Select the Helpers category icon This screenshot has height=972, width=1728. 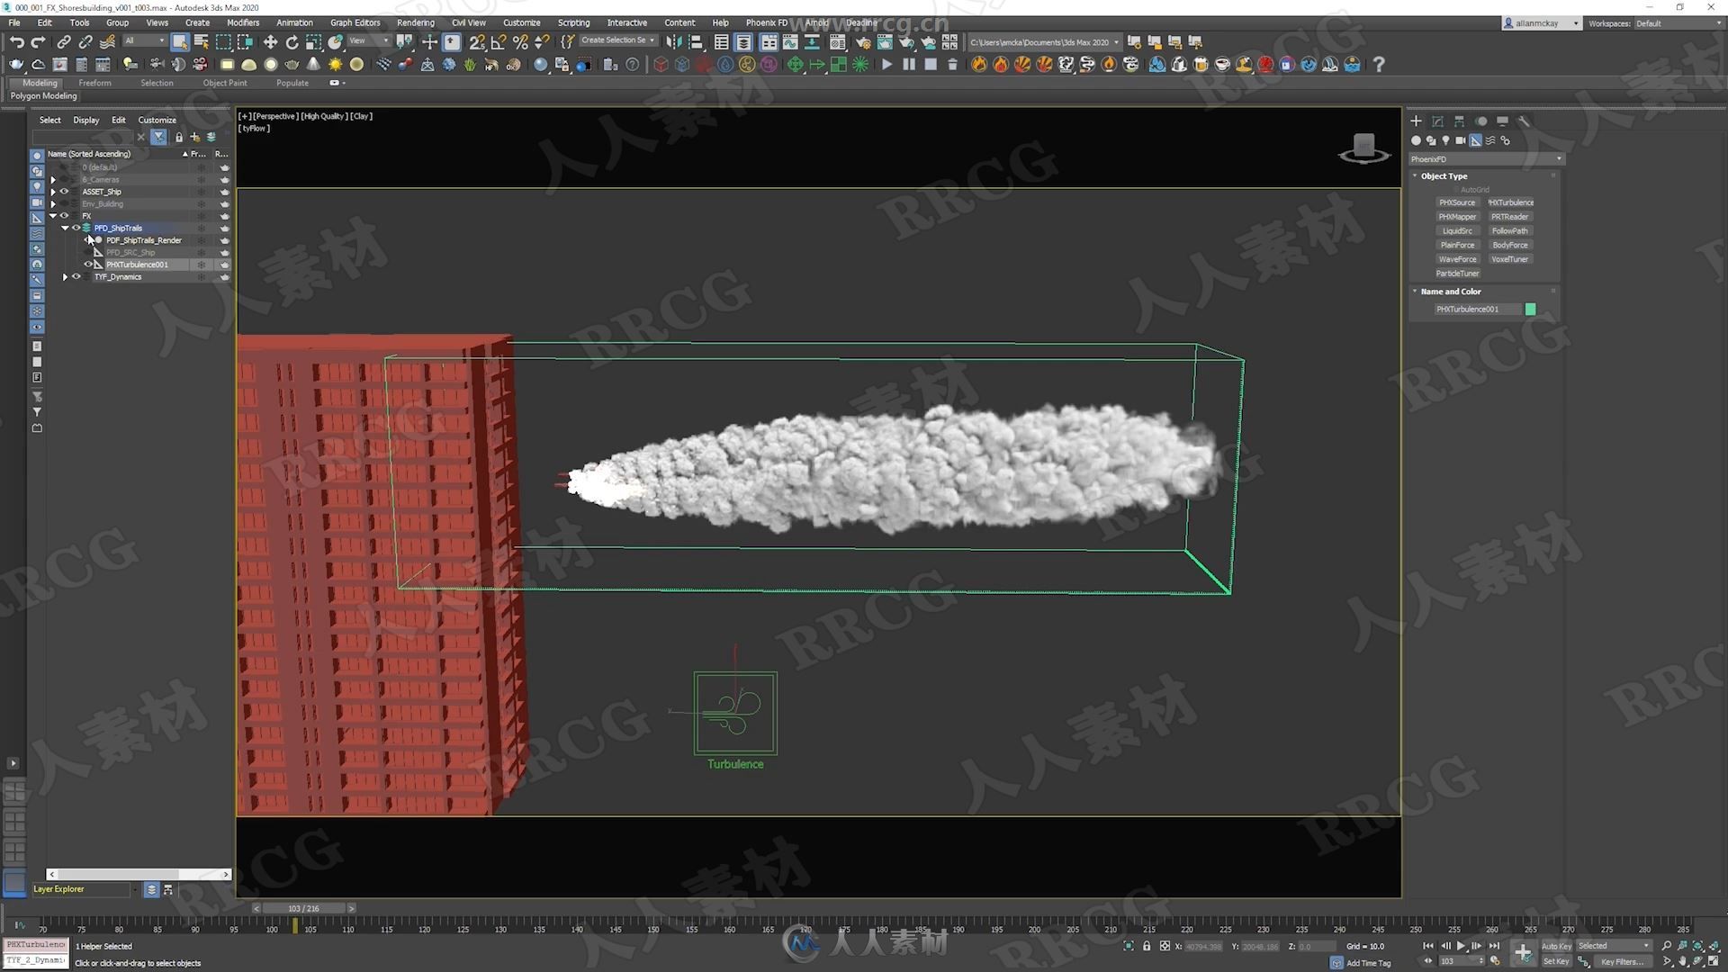(1475, 140)
